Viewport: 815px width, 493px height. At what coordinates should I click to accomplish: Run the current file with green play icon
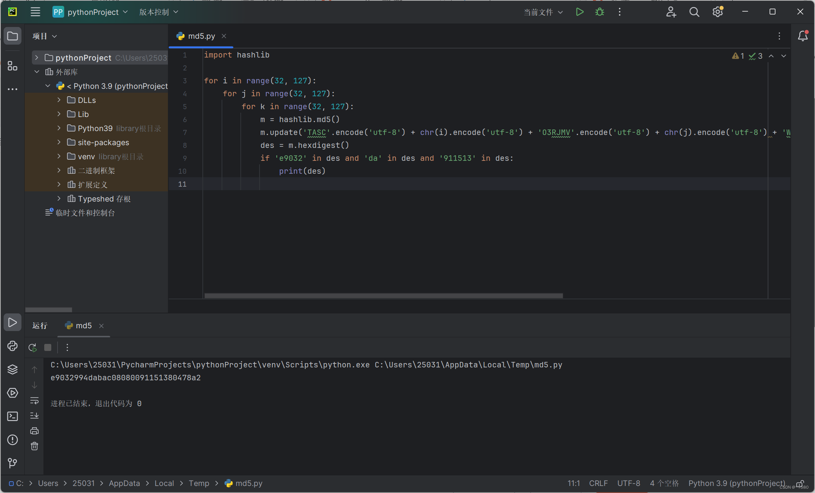click(580, 12)
